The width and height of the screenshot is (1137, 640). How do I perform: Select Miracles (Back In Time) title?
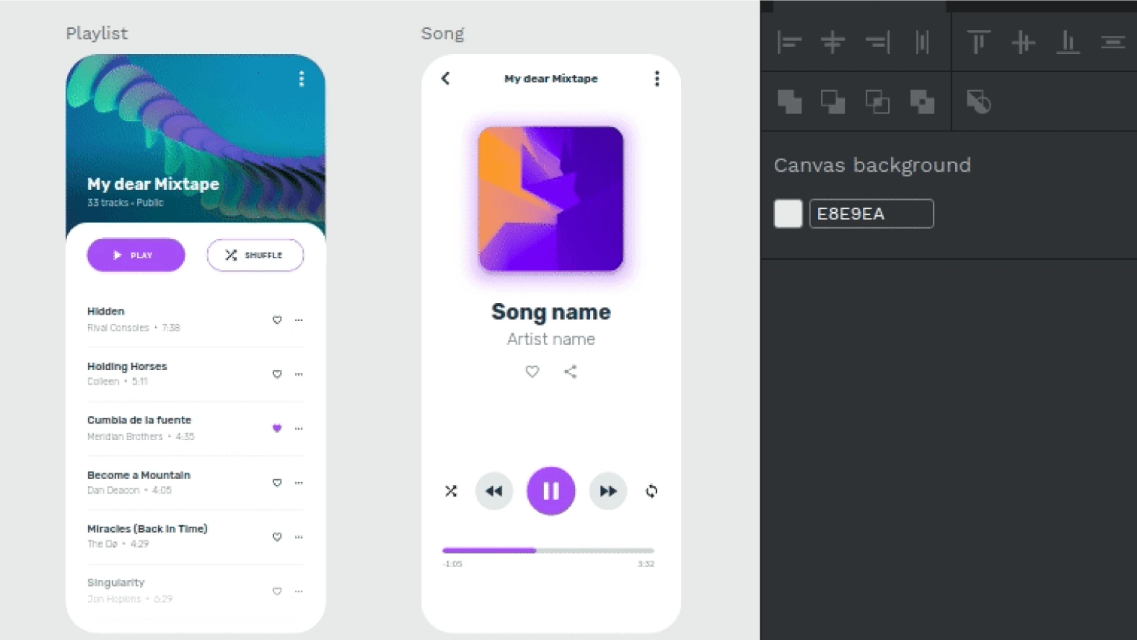click(147, 529)
